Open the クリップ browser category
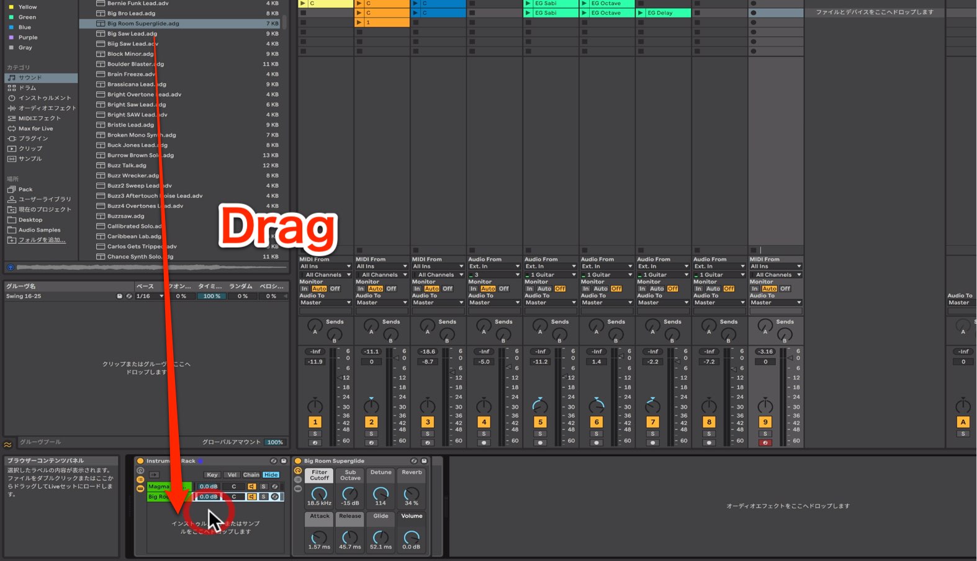 (x=25, y=149)
